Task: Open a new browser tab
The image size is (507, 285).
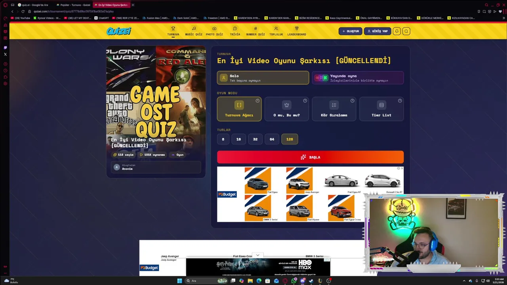Action: coord(133,5)
